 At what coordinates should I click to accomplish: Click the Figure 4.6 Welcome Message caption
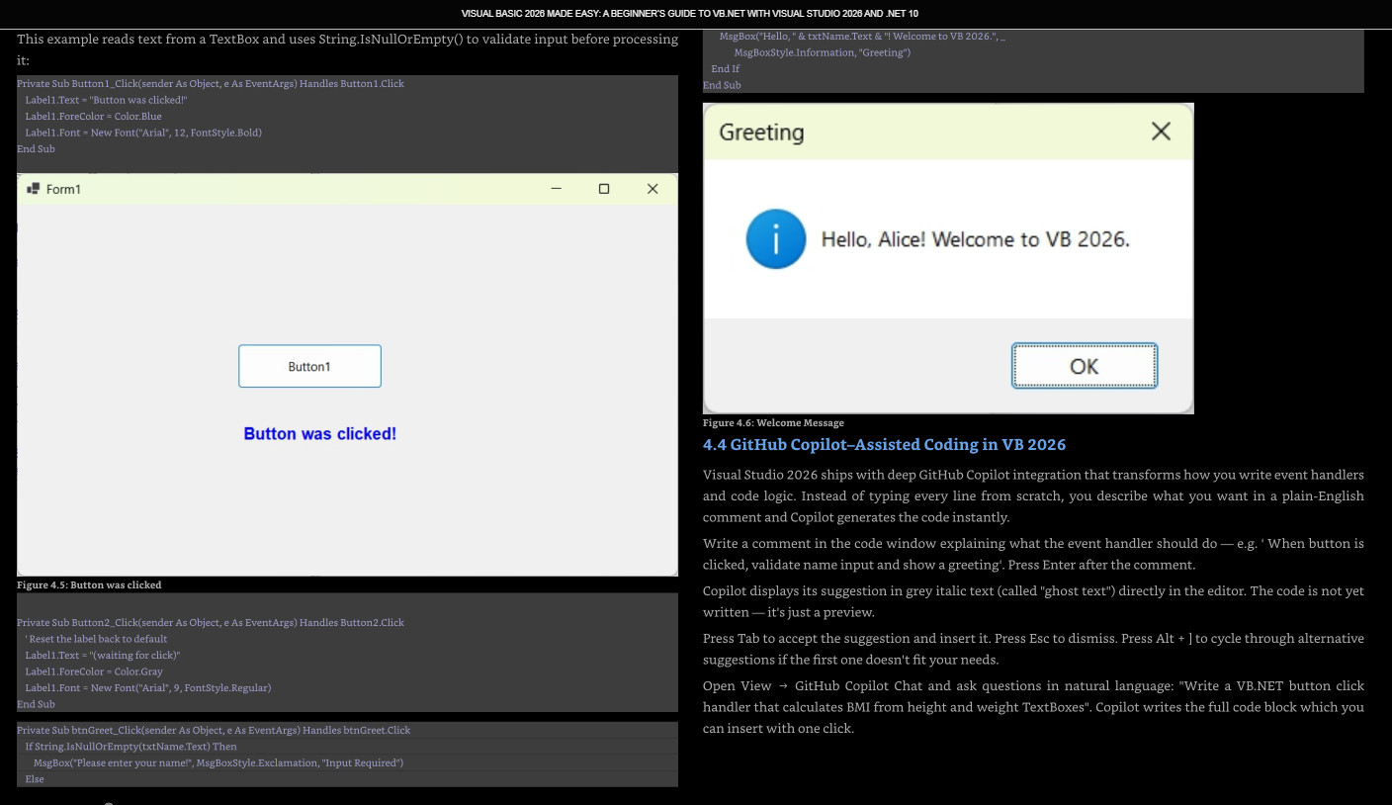[x=773, y=423]
